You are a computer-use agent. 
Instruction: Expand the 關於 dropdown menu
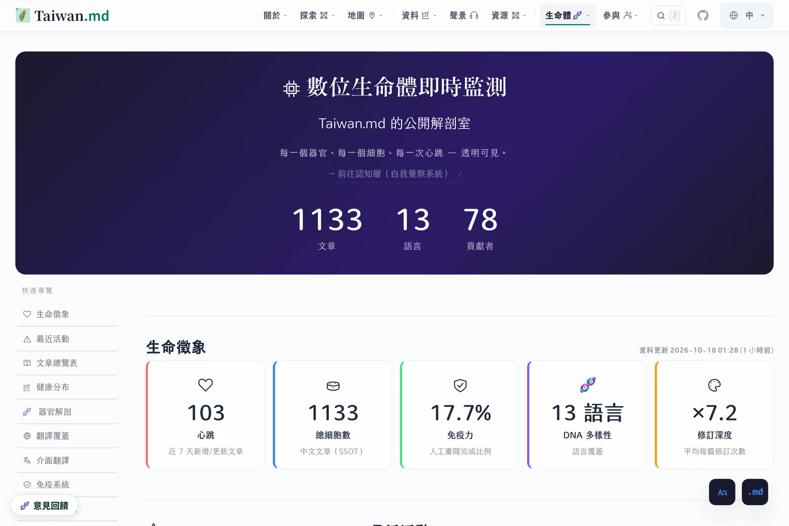[275, 15]
